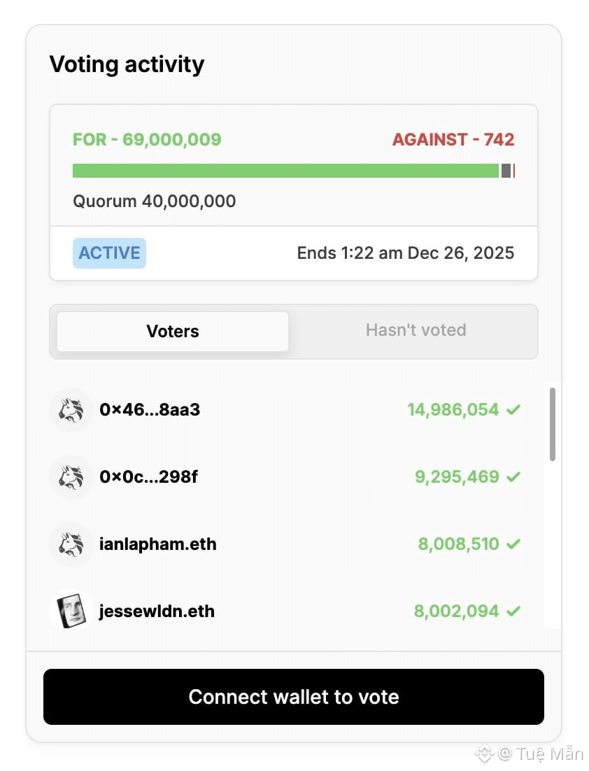
Task: Click unicorn avatar for 0x0c...298f
Action: coord(71,477)
